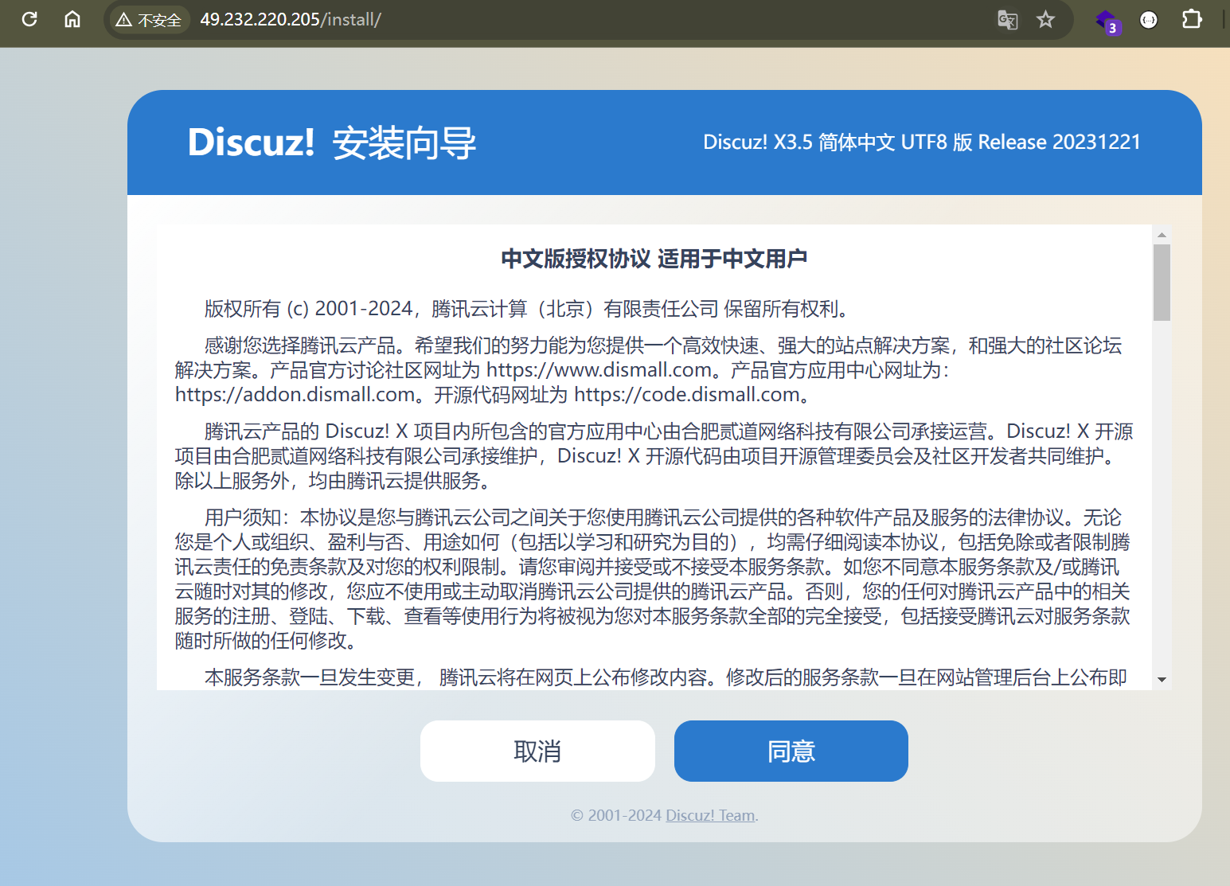
Task: Click the text https://www.dismall.com
Action: click(x=599, y=370)
